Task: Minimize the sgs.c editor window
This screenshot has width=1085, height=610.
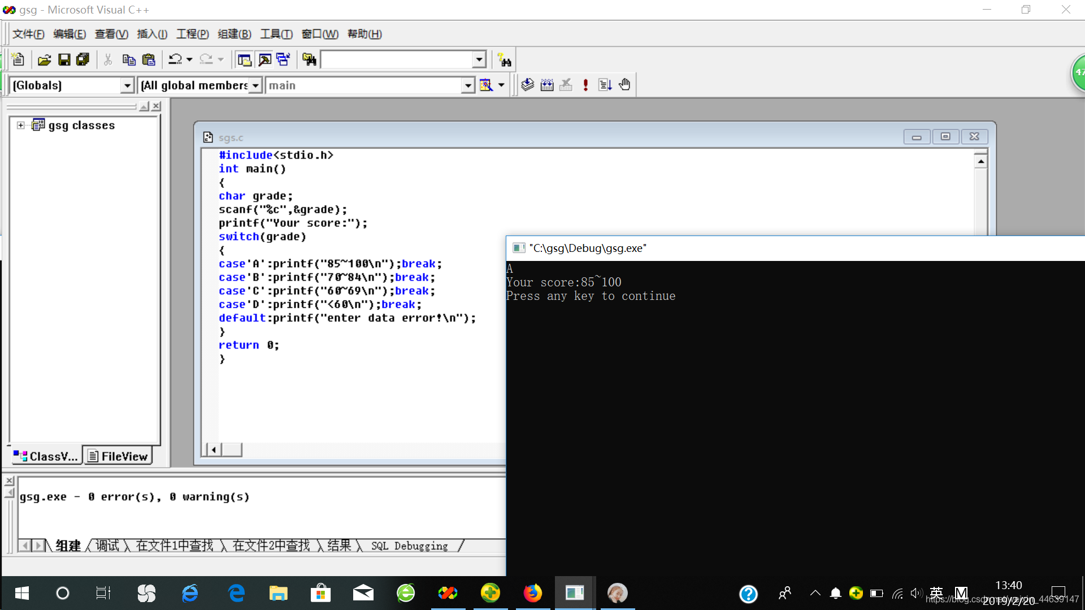Action: click(917, 137)
